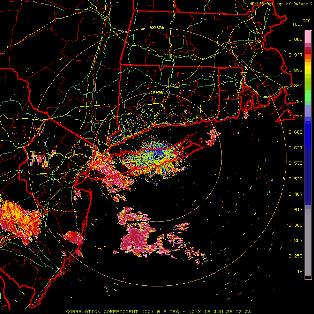This screenshot has width=314, height=314.
Task: Click the 0.520 scale value
Action: [x=296, y=179]
